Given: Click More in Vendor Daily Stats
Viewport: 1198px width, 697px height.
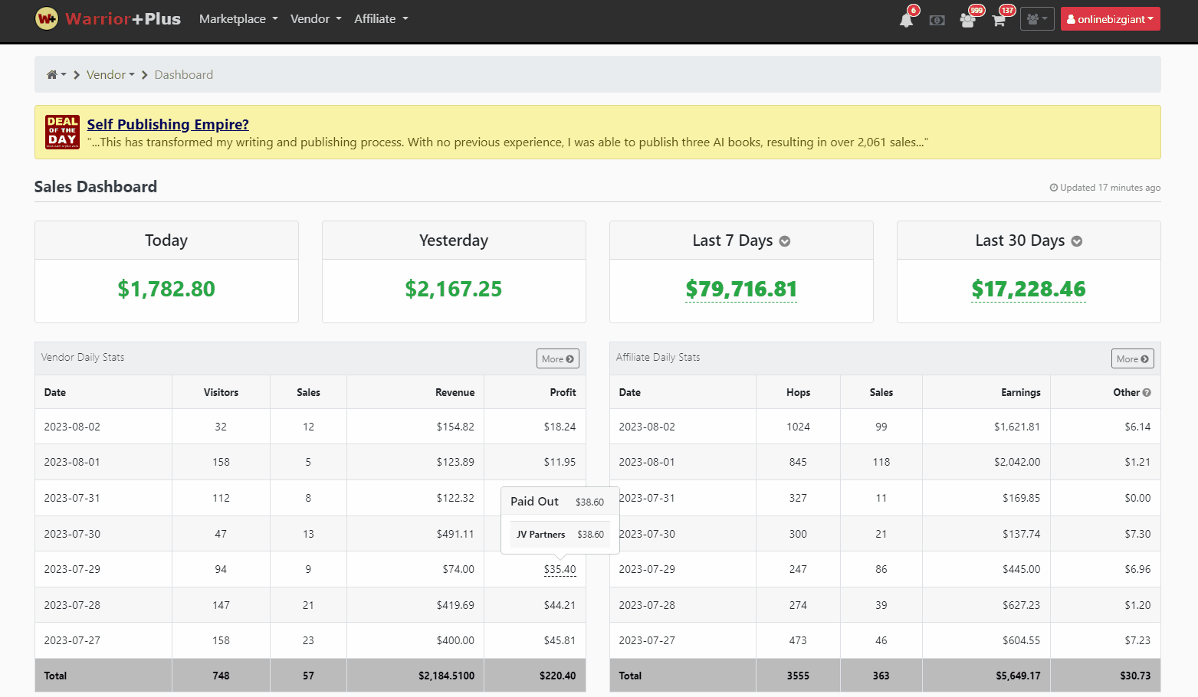Looking at the screenshot, I should click(557, 358).
